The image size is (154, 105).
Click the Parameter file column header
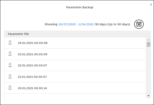[x=18, y=34]
